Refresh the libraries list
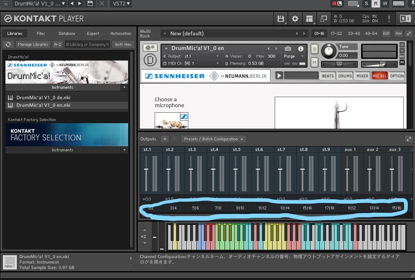The height and width of the screenshot is (280, 415). point(8,44)
